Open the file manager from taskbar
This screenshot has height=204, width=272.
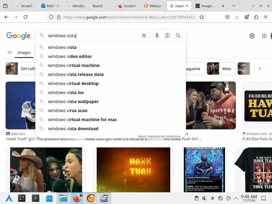pyautogui.click(x=63, y=198)
